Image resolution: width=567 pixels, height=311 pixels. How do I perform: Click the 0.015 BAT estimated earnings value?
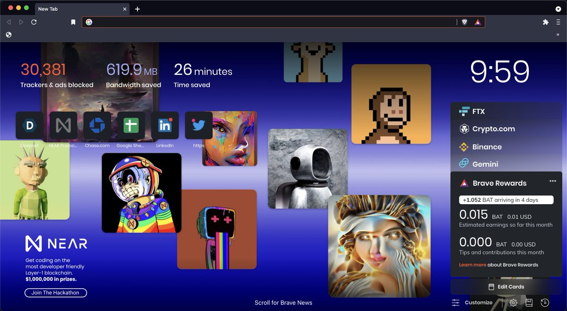coord(473,215)
